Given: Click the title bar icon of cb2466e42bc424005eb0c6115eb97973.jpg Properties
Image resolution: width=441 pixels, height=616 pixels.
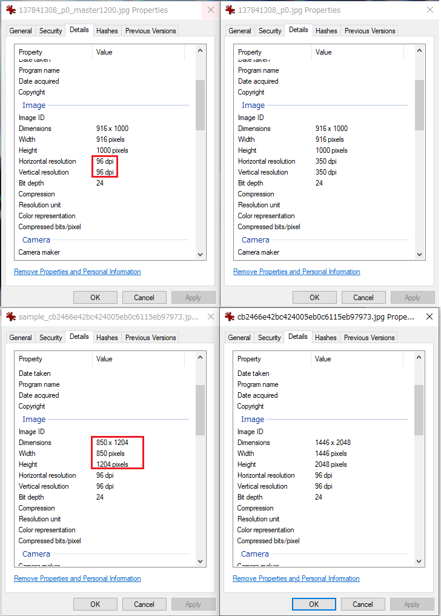Looking at the screenshot, I should [x=230, y=316].
